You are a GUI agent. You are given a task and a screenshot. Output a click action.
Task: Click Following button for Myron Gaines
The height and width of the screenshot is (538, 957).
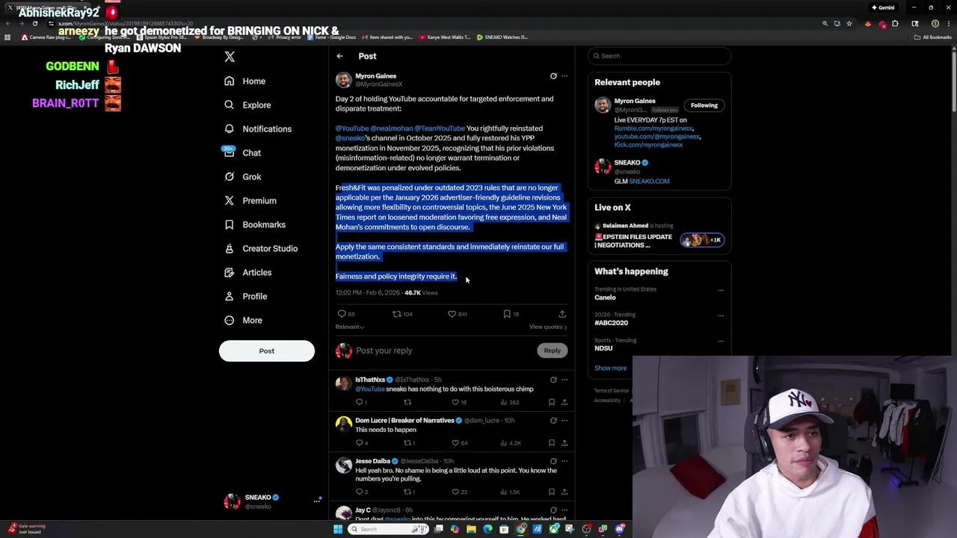(704, 105)
